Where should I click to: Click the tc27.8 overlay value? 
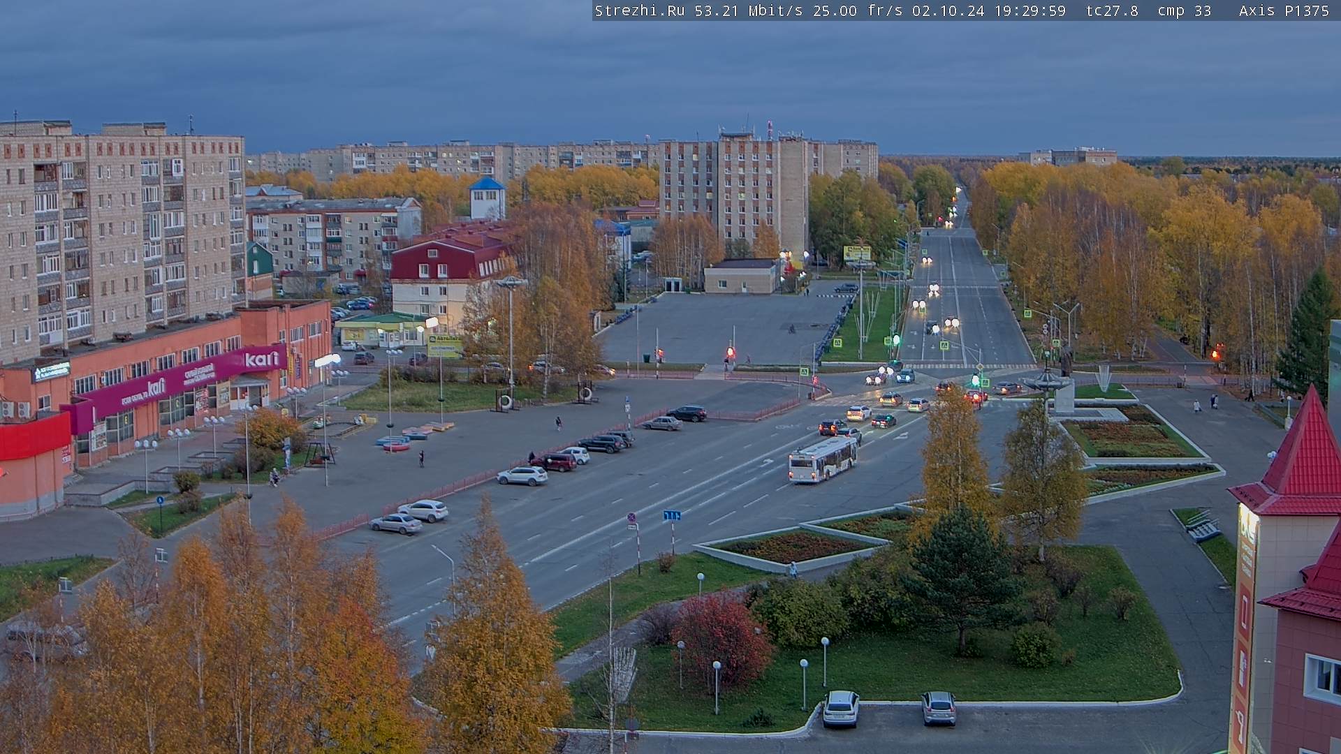tap(1112, 10)
